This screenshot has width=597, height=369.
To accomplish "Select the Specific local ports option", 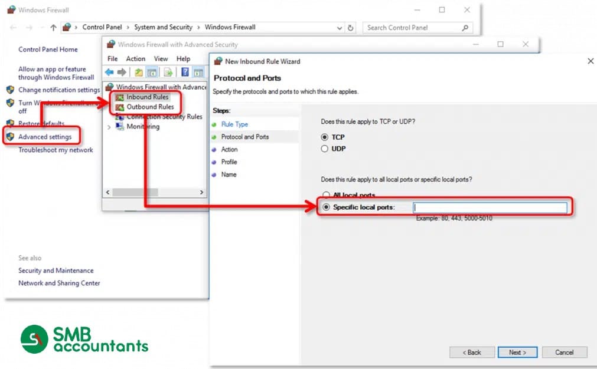I will tap(327, 207).
